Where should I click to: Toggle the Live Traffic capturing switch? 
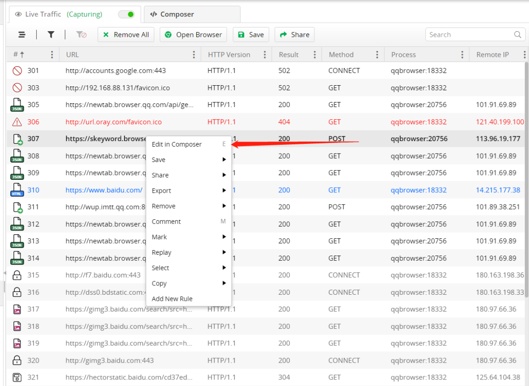click(127, 14)
